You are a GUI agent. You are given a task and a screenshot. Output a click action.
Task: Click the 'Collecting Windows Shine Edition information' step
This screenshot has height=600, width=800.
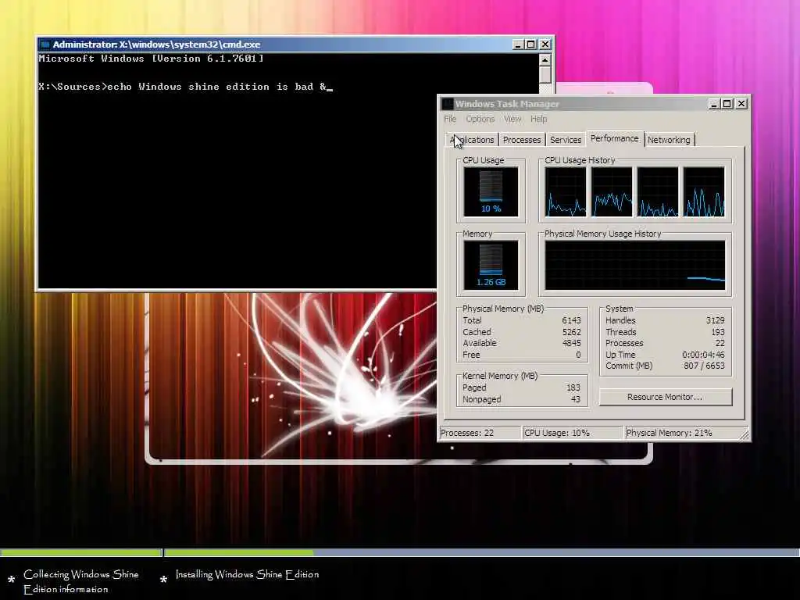(x=81, y=581)
